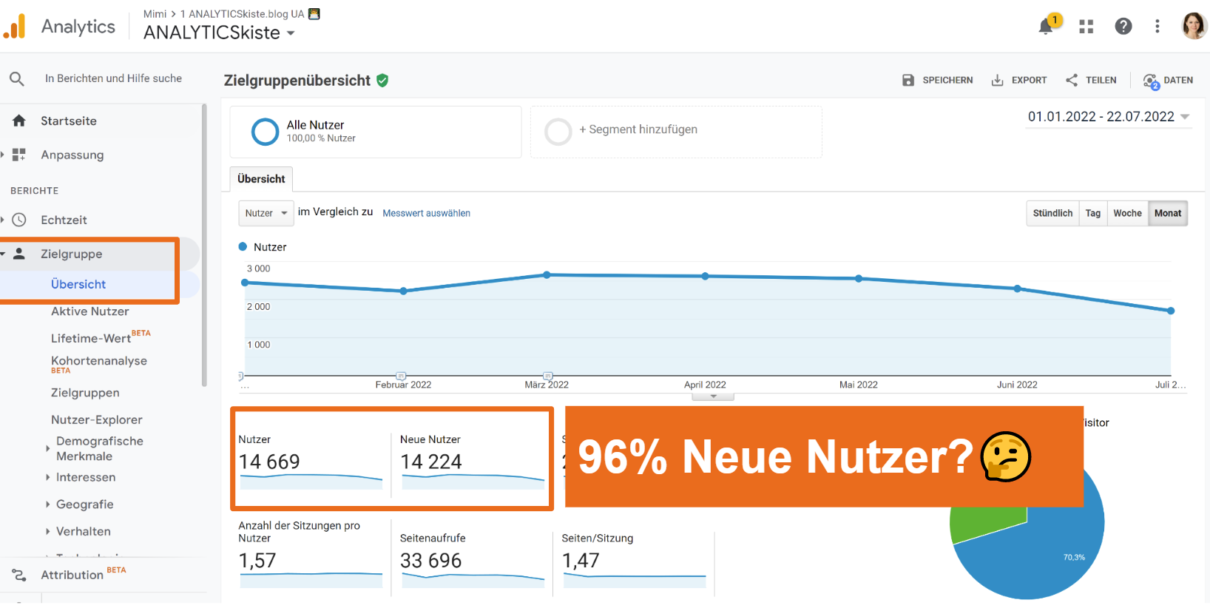Click the search magnifier in the sidebar
The image size is (1210, 611).
(17, 78)
